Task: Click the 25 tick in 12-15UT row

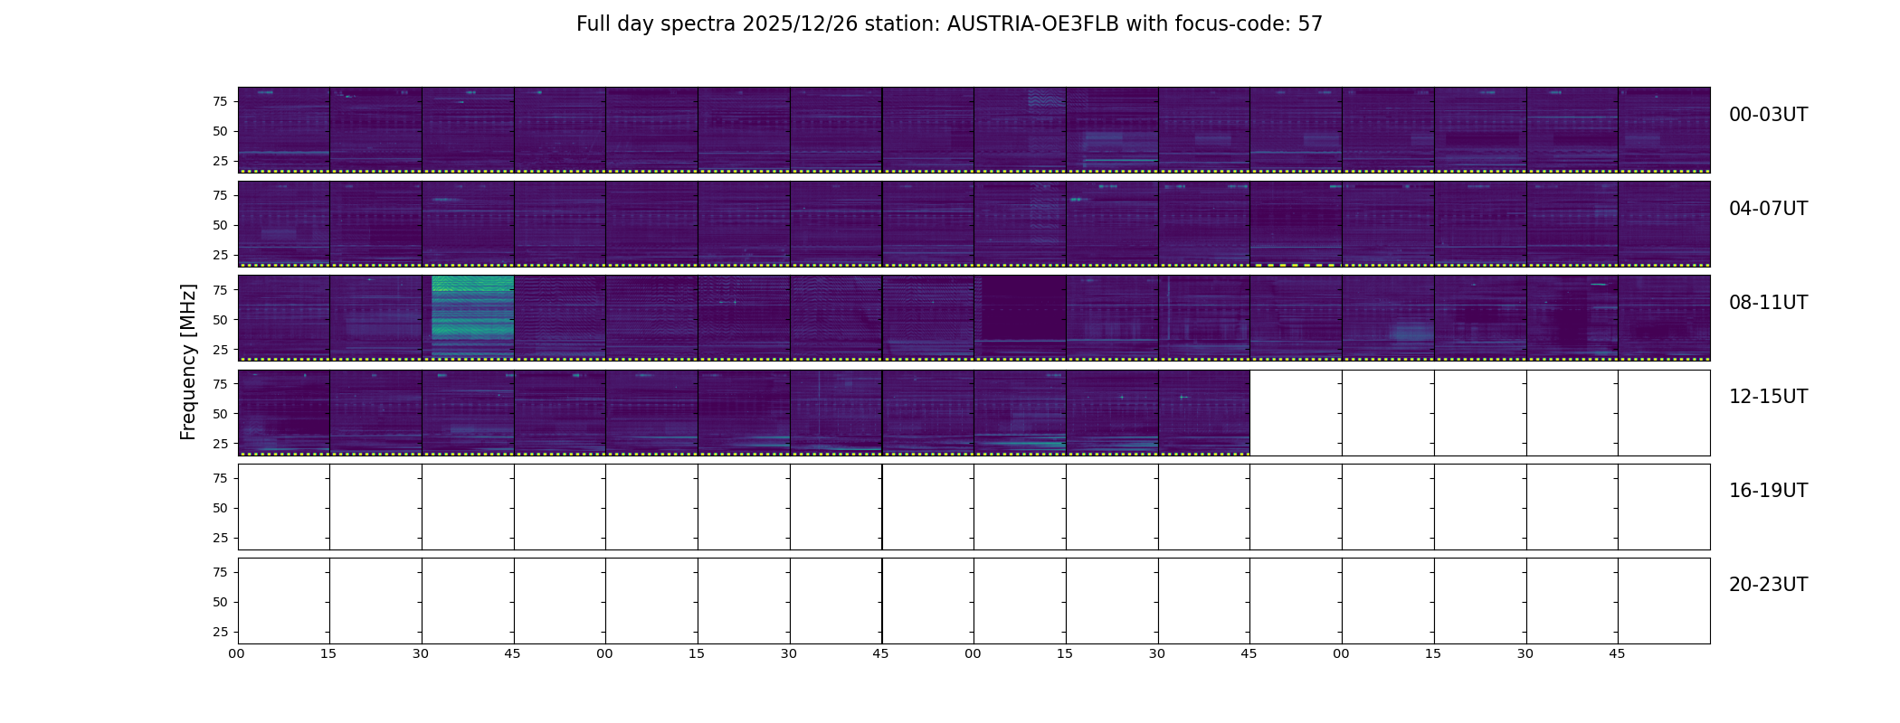Action: pyautogui.click(x=220, y=444)
